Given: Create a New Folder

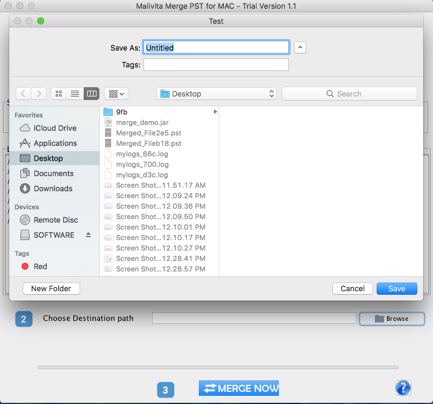Looking at the screenshot, I should (x=51, y=288).
